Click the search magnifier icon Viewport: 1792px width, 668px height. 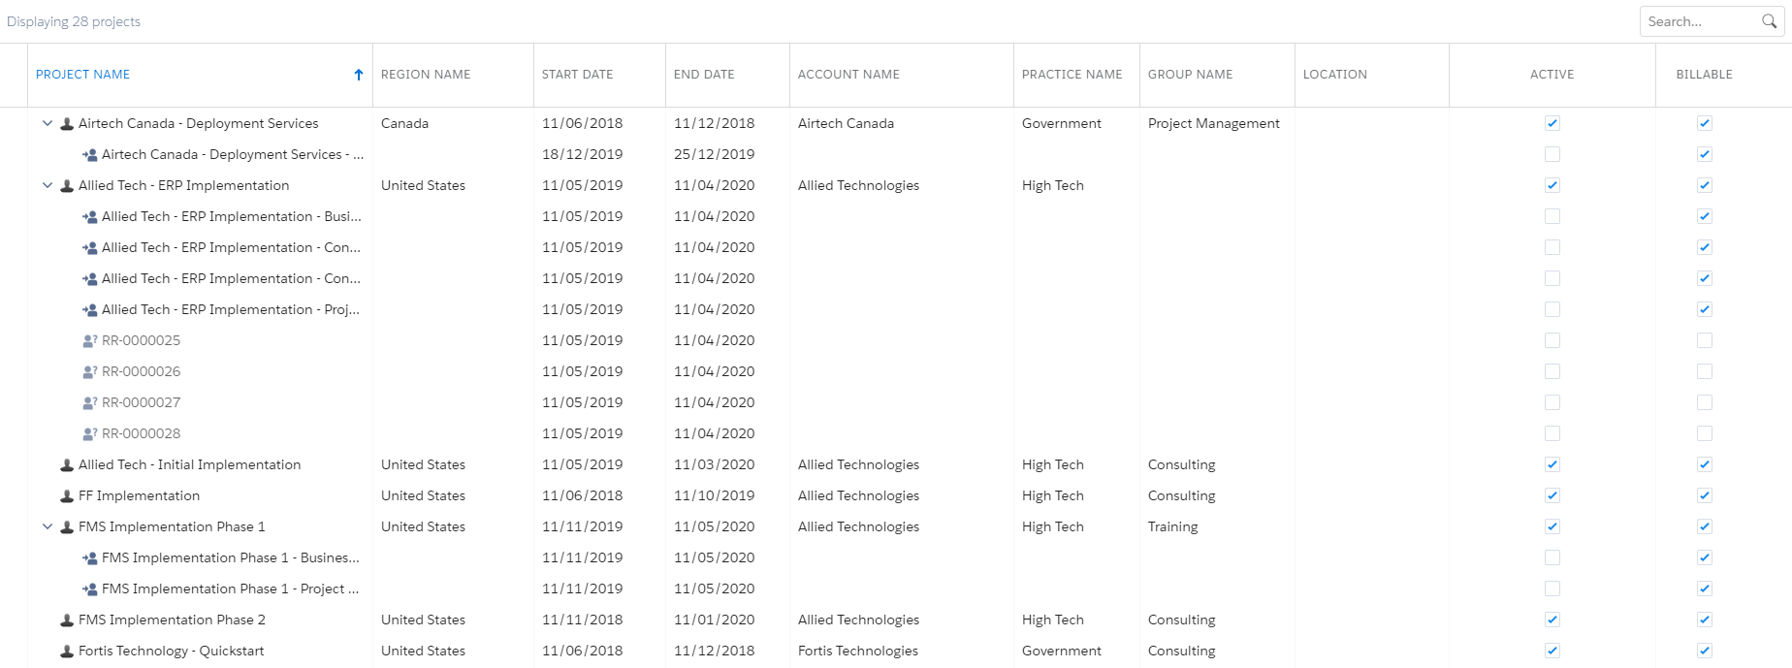coord(1769,21)
